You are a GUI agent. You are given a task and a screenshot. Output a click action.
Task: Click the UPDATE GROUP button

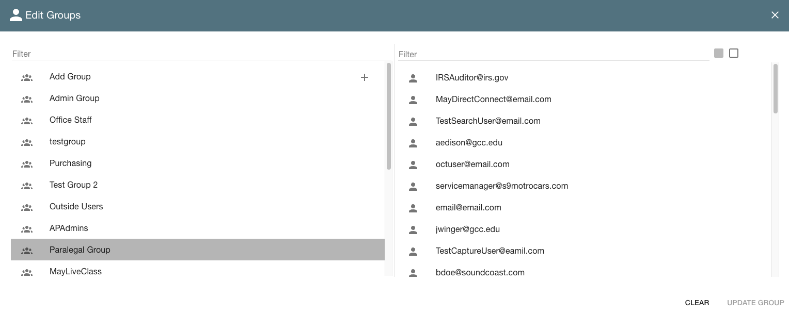point(755,303)
